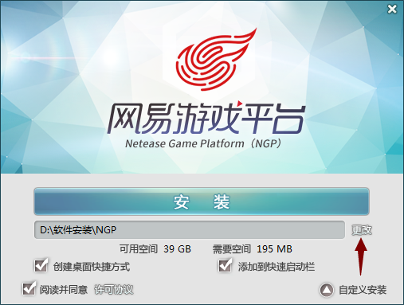404x305 pixels.
Task: Click the 需要空间 195 MB text
Action: [x=253, y=249]
